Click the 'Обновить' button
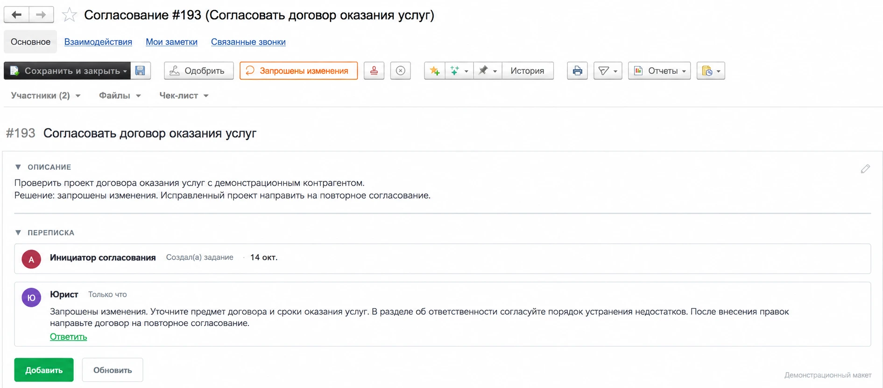The width and height of the screenshot is (883, 388). coord(113,370)
